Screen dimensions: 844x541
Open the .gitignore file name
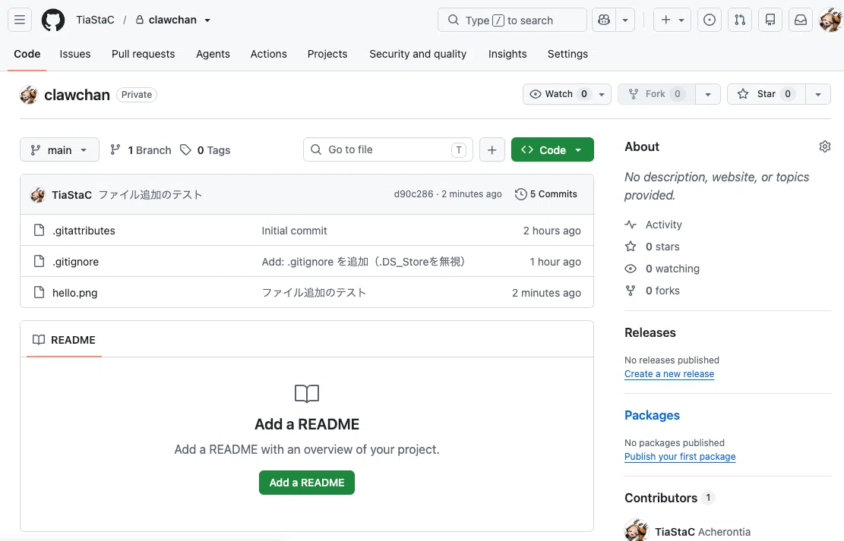[x=75, y=262]
